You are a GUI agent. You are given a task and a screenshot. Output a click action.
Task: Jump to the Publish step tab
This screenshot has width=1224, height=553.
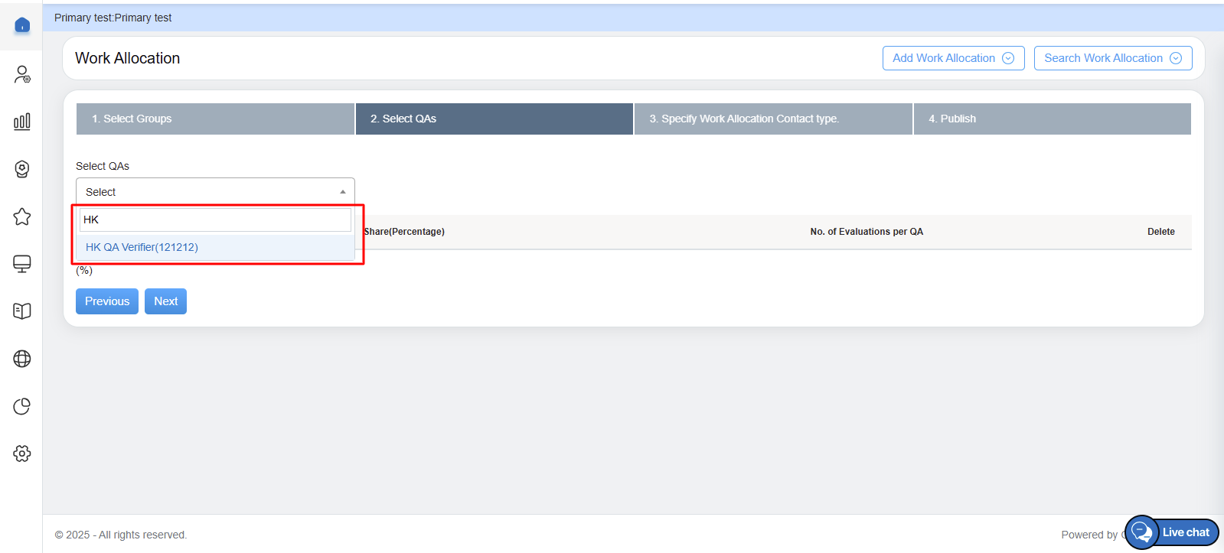[x=1052, y=119]
